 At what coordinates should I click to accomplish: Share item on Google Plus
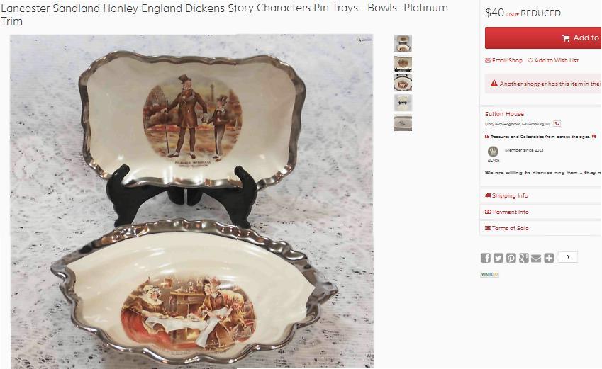(x=523, y=258)
